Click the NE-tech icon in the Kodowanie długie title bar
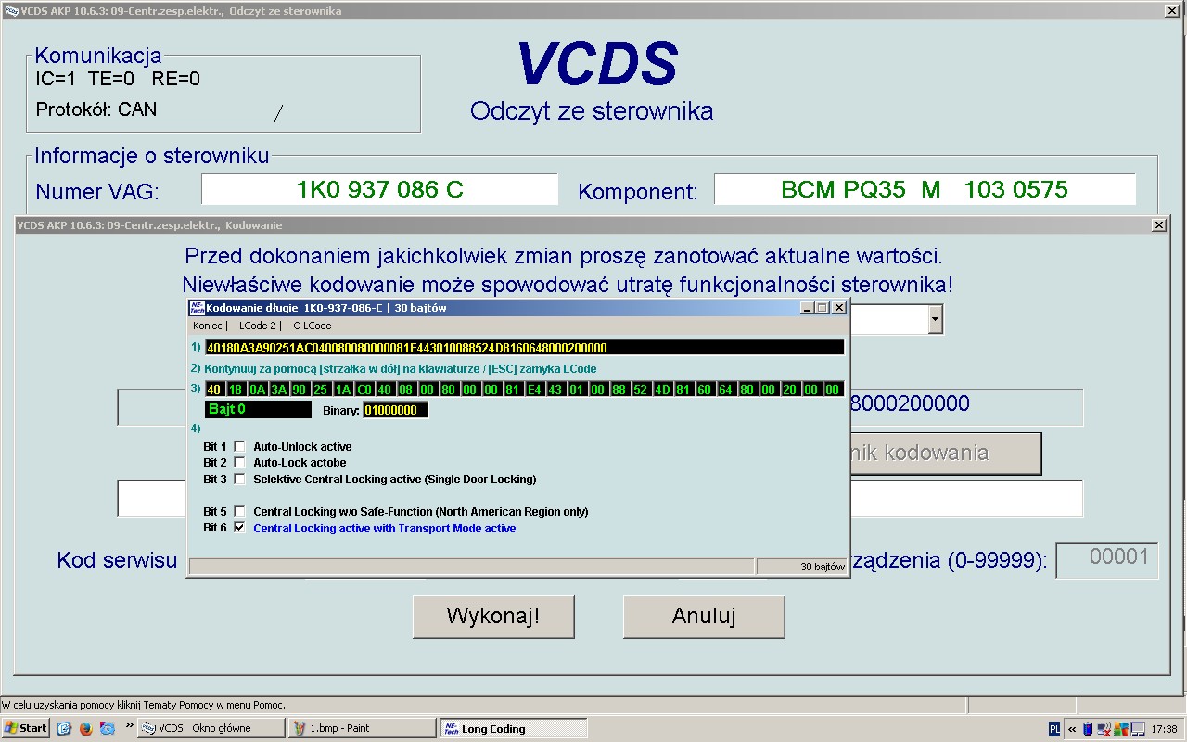The height and width of the screenshot is (742, 1187). coord(197,308)
